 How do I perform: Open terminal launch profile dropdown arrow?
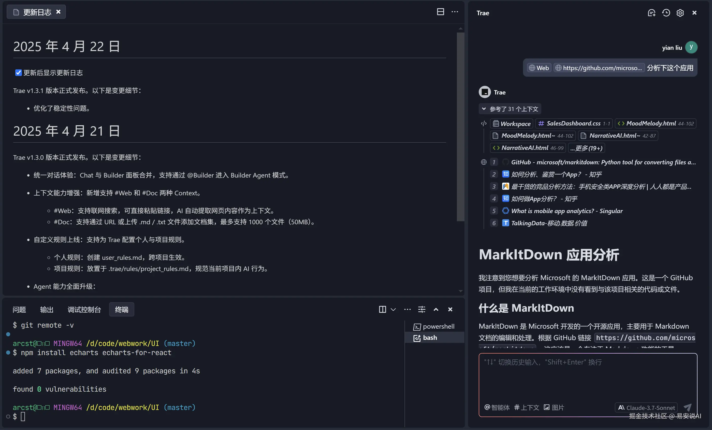393,309
